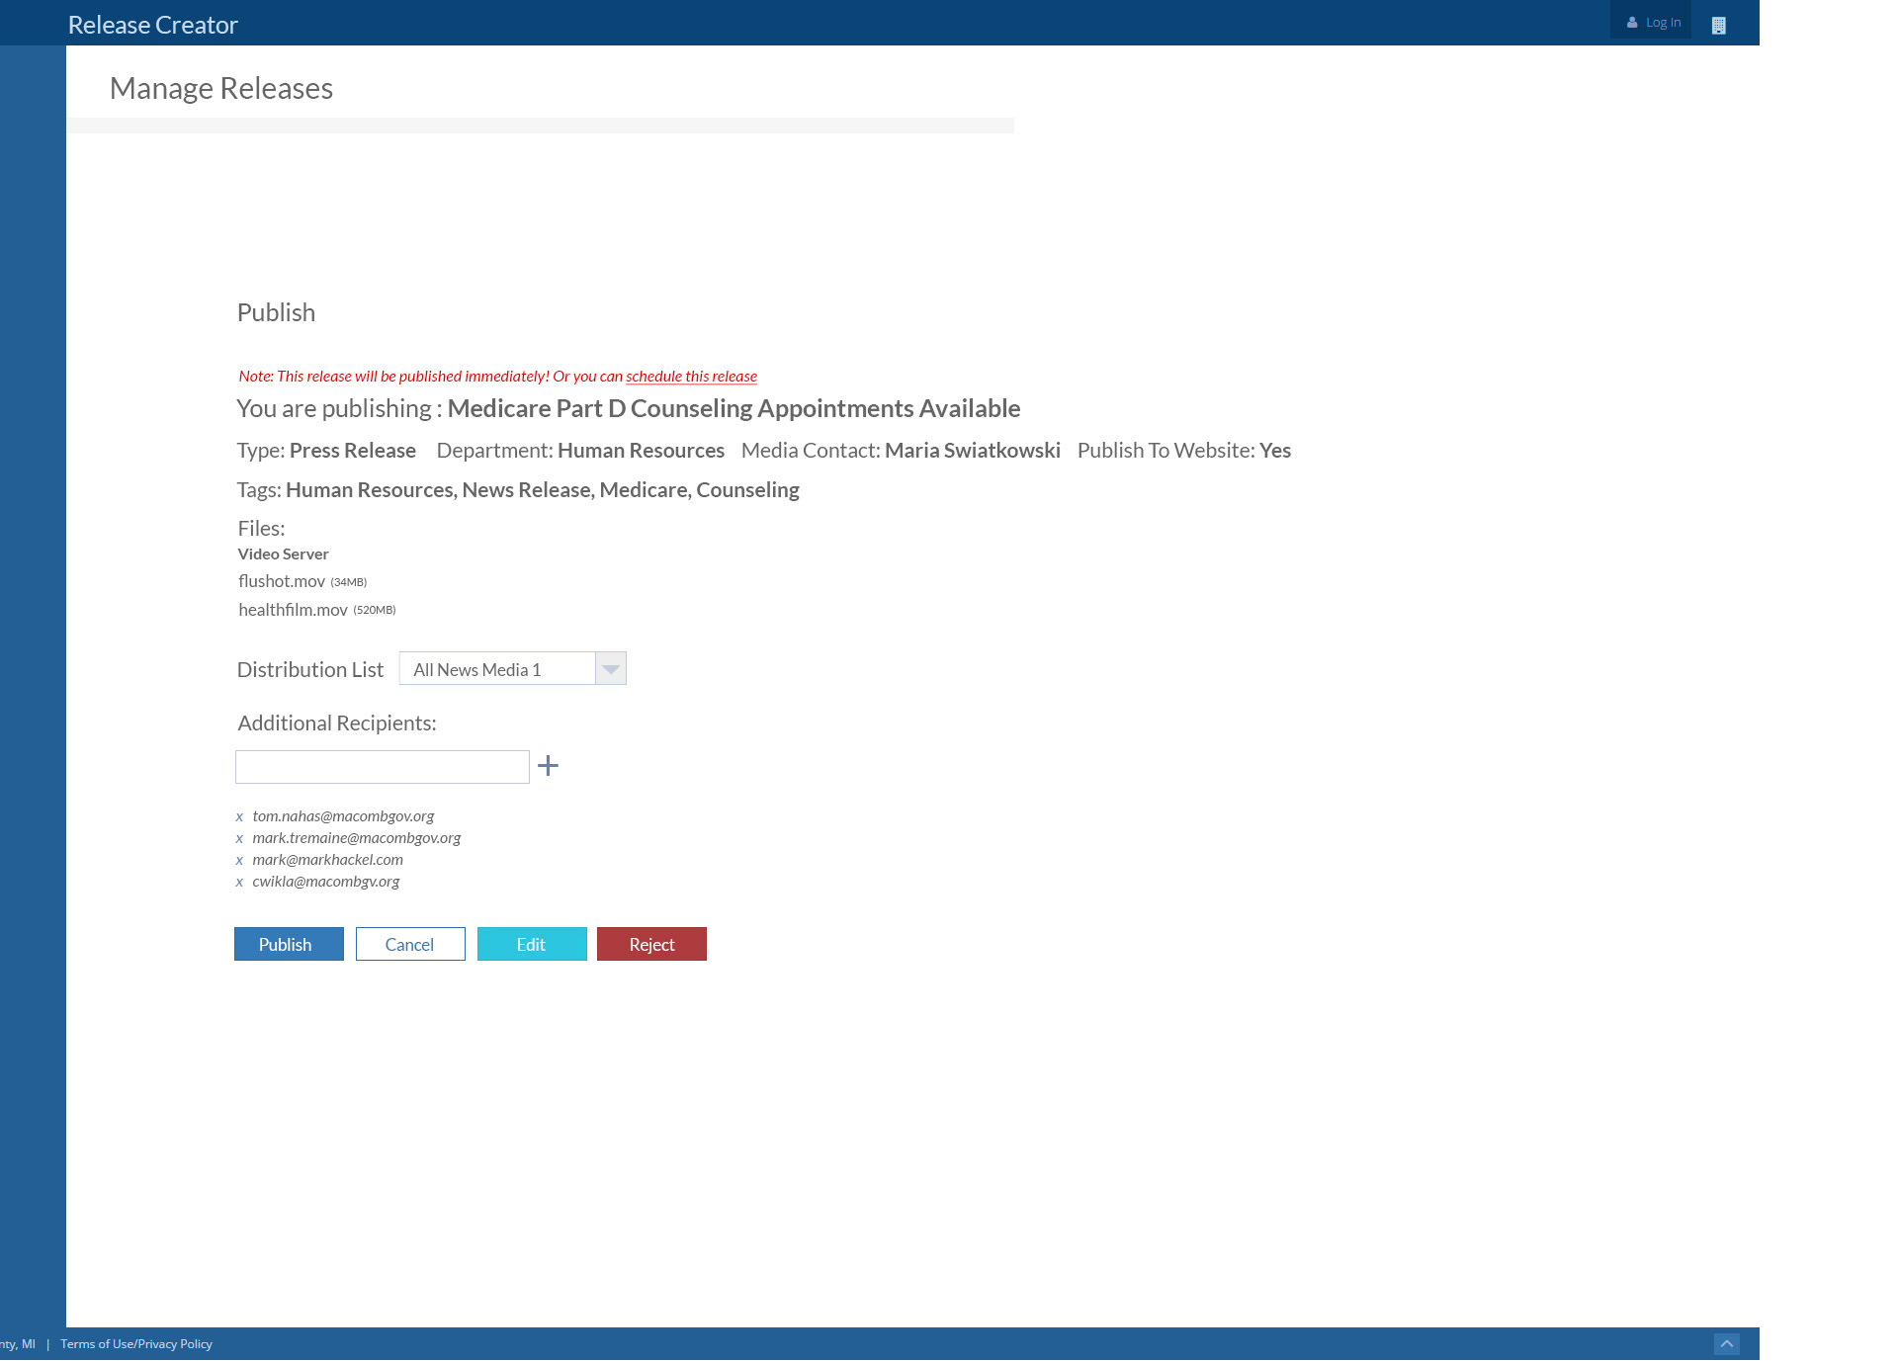Open Terms of Use/Privacy Policy link

click(136, 1344)
